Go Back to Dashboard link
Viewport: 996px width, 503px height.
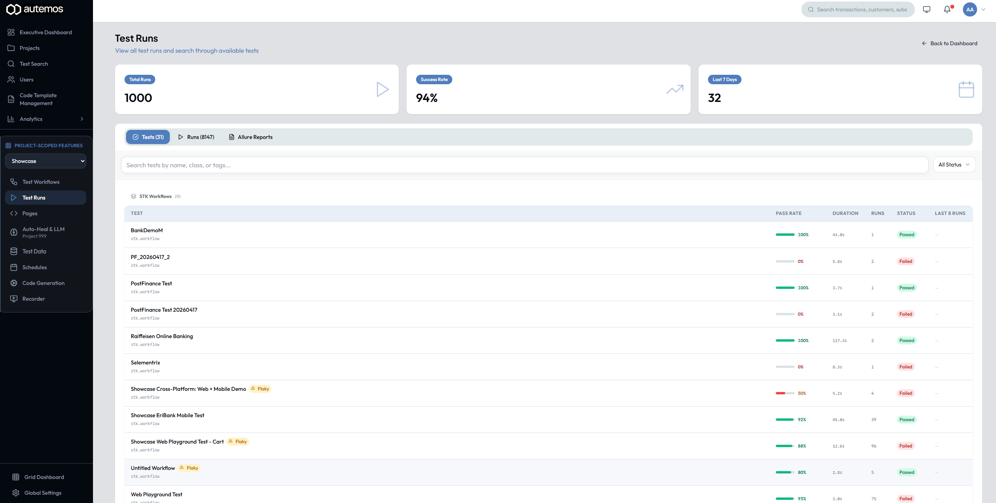pyautogui.click(x=950, y=43)
